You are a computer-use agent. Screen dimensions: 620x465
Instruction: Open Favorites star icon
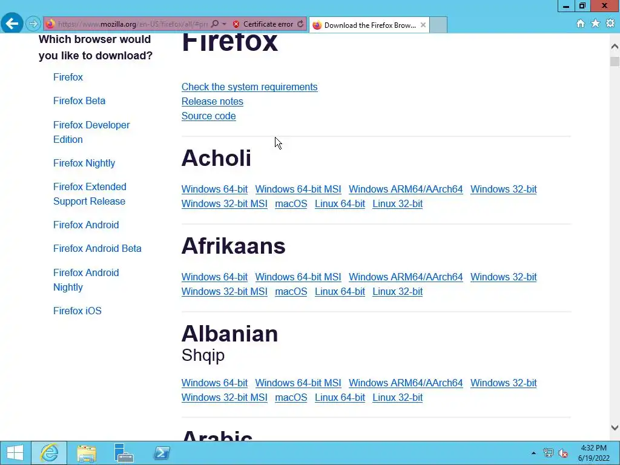pos(596,24)
